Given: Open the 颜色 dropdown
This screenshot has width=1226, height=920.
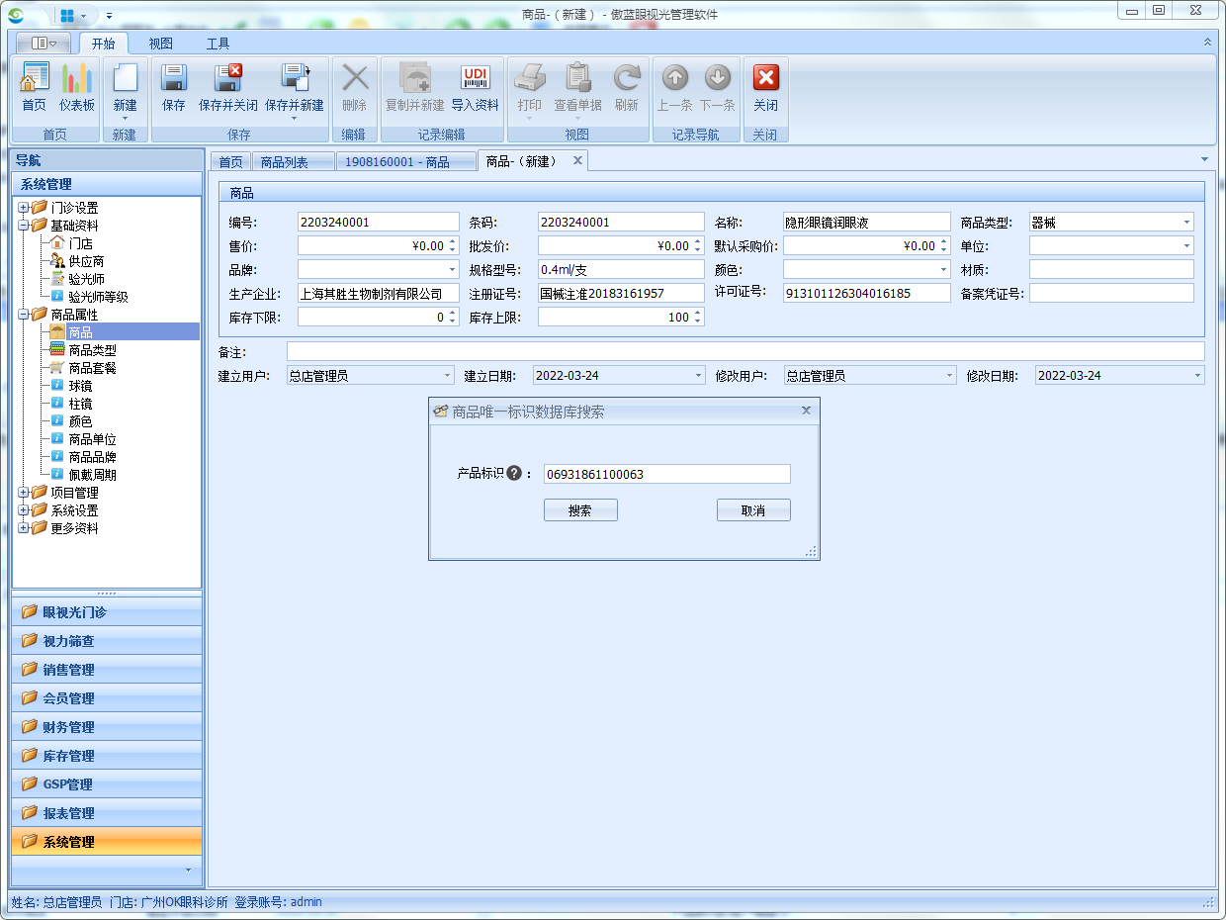Looking at the screenshot, I should tap(942, 270).
